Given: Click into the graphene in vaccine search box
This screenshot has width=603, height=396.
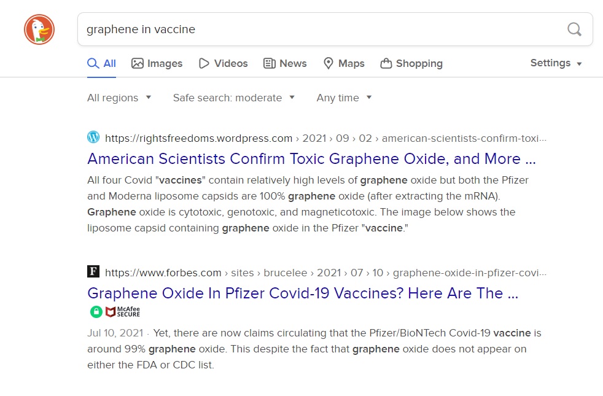Looking at the screenshot, I should coord(319,29).
